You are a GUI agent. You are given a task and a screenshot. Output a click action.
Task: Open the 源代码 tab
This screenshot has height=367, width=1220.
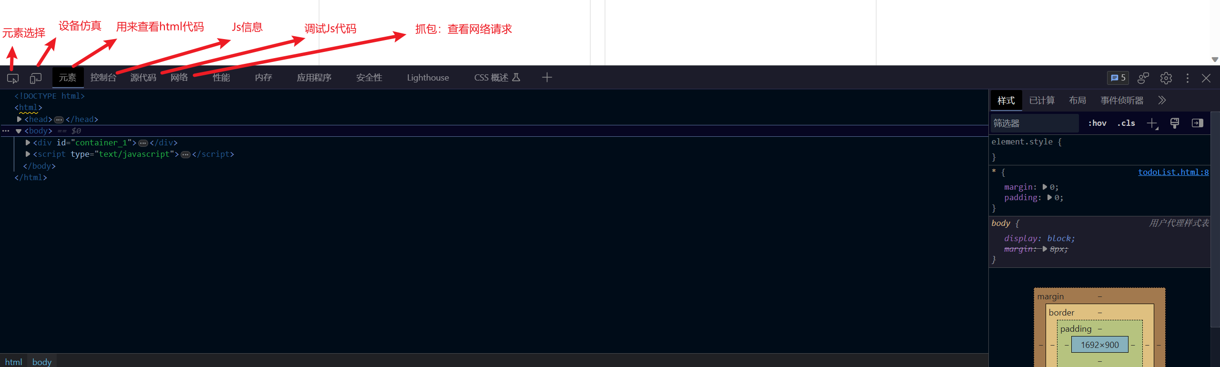click(143, 77)
